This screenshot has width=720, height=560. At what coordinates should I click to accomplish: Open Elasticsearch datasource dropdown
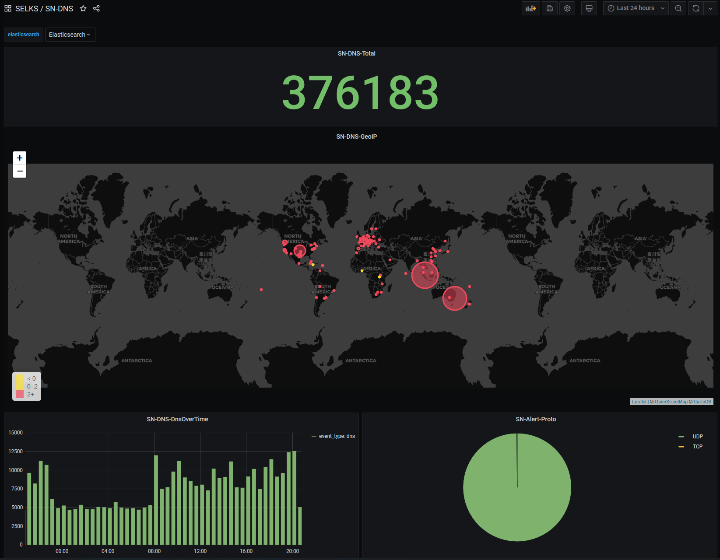click(70, 35)
